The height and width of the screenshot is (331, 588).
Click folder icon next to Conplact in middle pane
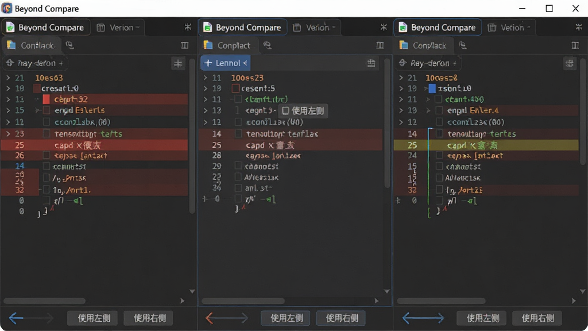click(x=208, y=45)
